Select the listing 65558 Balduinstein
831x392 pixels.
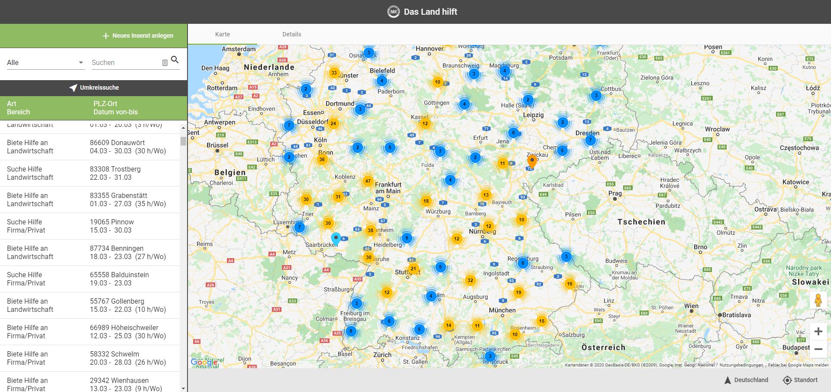coord(90,279)
